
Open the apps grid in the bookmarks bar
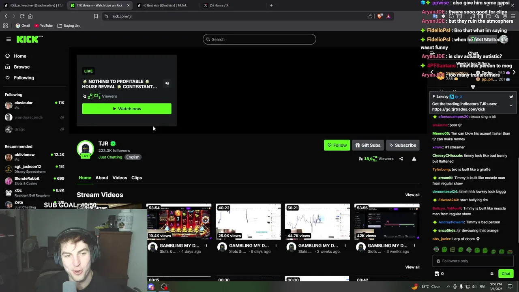pyautogui.click(x=5, y=26)
